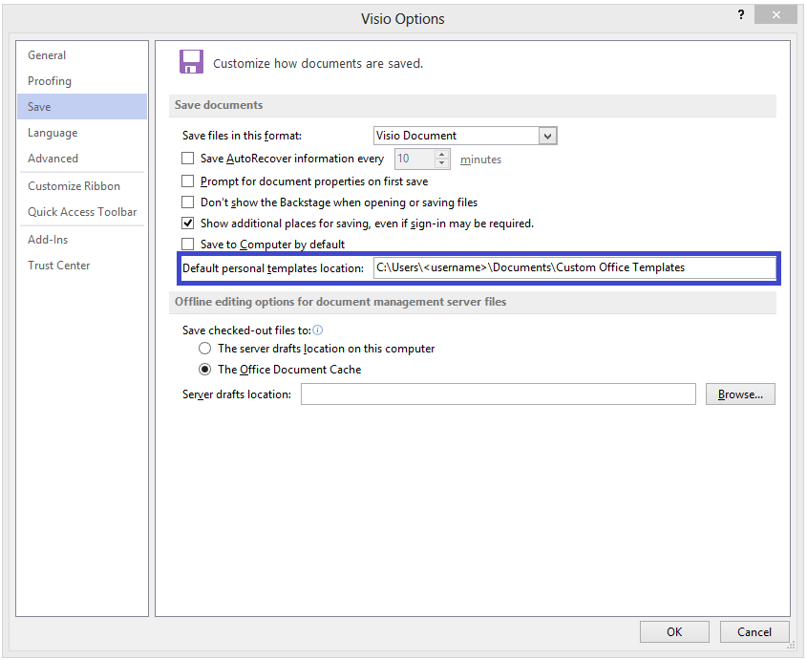
Task: Enable Prompt for document properties on first save
Action: [187, 181]
